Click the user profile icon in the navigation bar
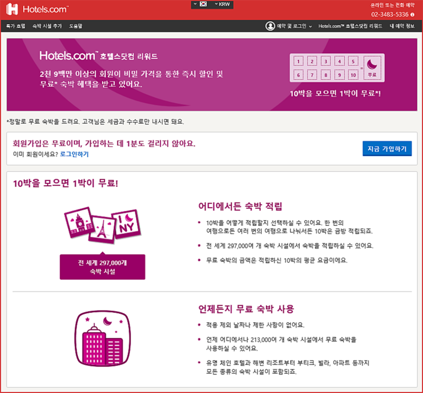Image resolution: width=423 pixels, height=393 pixels. tap(270, 26)
